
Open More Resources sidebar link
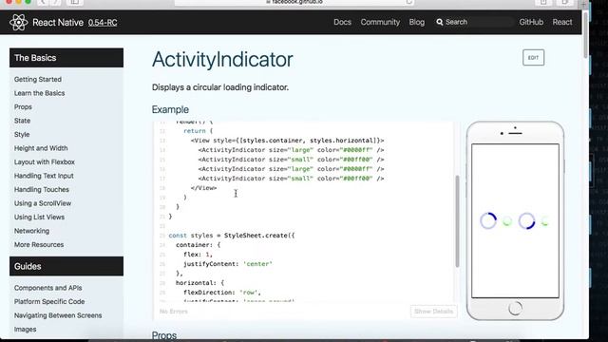tap(39, 245)
